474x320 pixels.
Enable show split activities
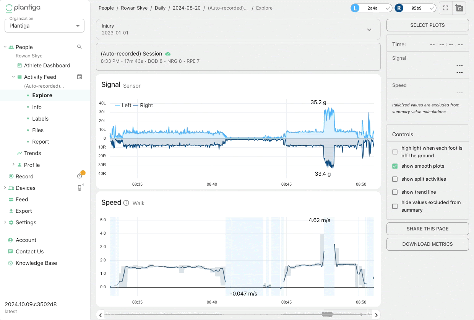[395, 179]
